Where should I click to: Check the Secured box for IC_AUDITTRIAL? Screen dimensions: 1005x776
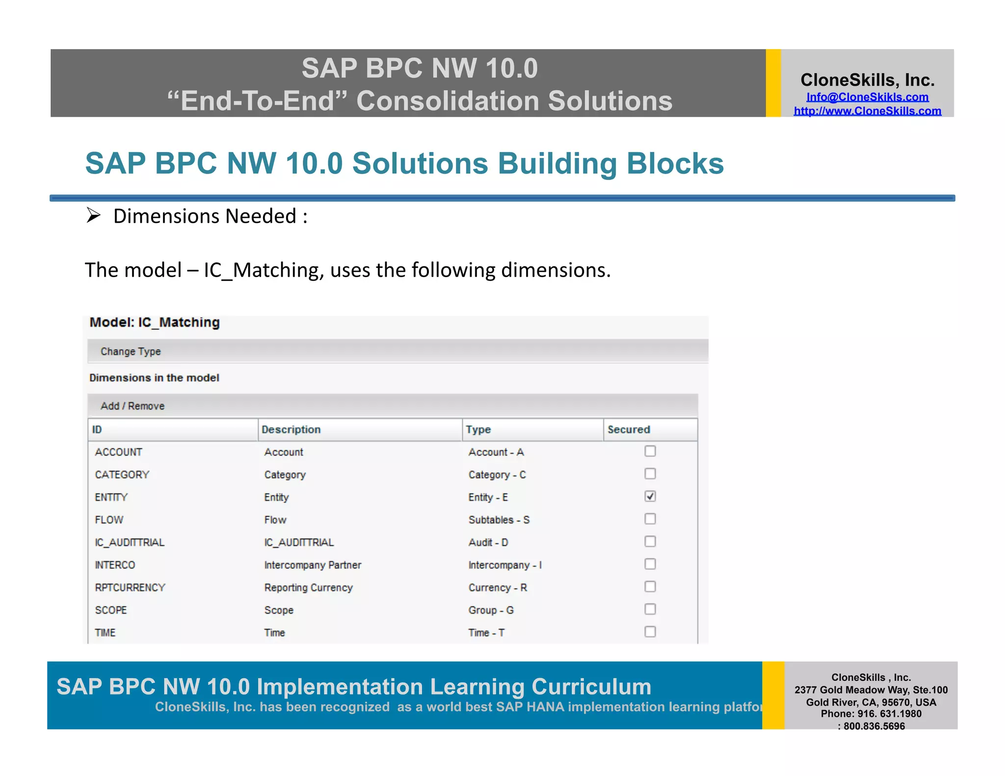[650, 542]
